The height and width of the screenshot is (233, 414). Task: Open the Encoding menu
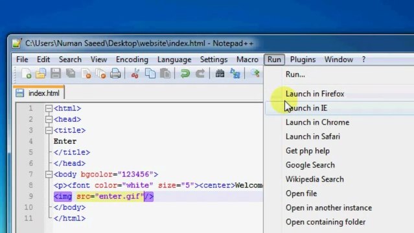coord(132,60)
